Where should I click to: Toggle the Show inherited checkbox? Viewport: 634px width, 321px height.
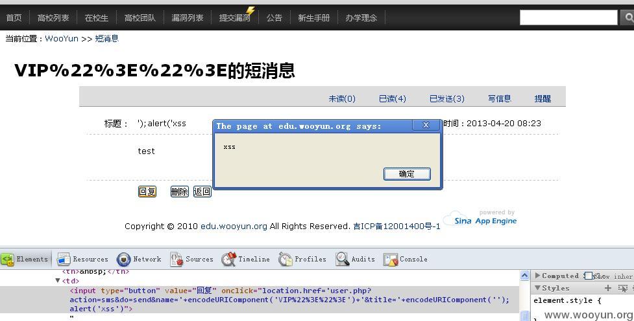click(x=589, y=276)
